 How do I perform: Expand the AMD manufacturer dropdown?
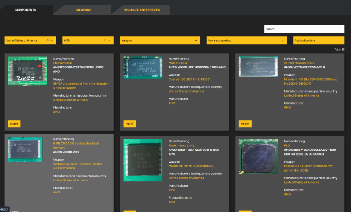(109, 40)
